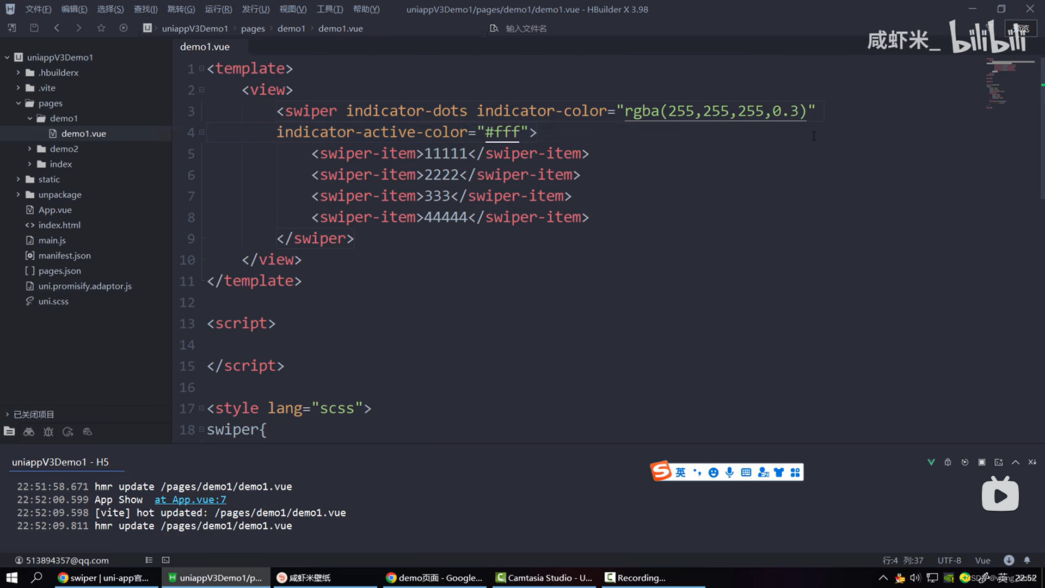Click the download arrow icon in status bar

[1009, 560]
